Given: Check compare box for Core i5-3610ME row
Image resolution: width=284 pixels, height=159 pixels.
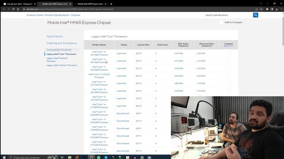Looking at the screenshot, I should (x=229, y=91).
